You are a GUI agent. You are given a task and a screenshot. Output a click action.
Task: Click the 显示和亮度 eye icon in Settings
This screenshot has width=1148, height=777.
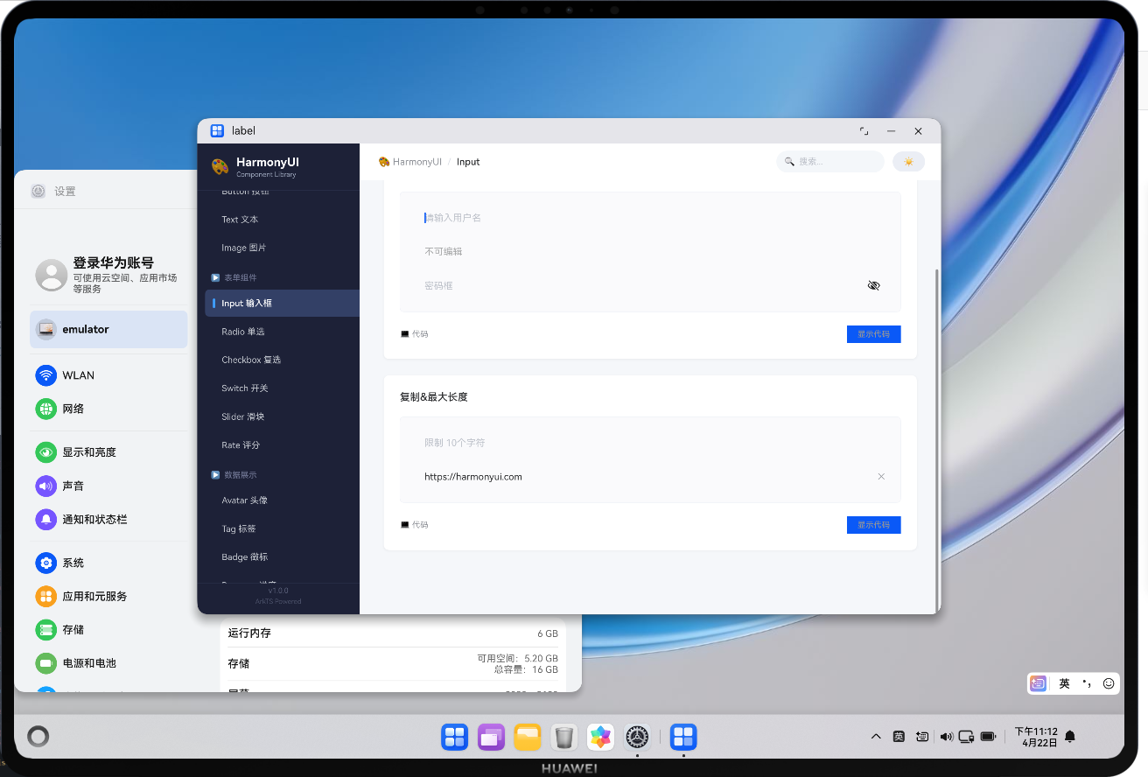(x=45, y=452)
